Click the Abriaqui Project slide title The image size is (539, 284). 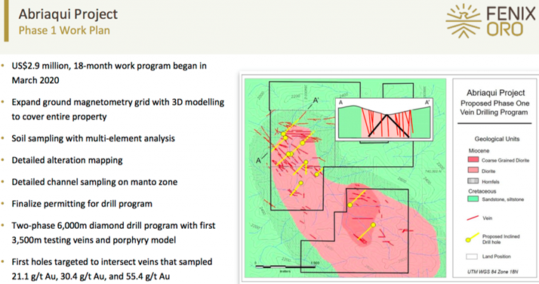(68, 14)
